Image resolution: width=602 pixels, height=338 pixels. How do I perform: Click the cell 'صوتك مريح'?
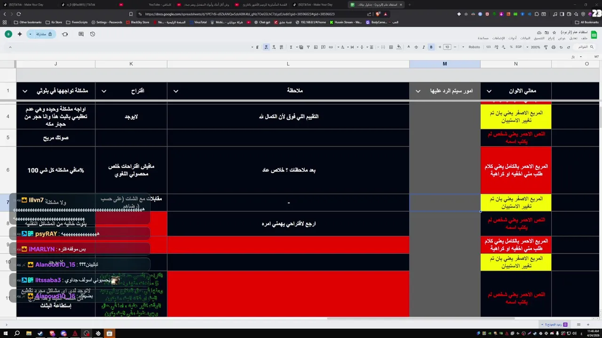click(x=55, y=138)
